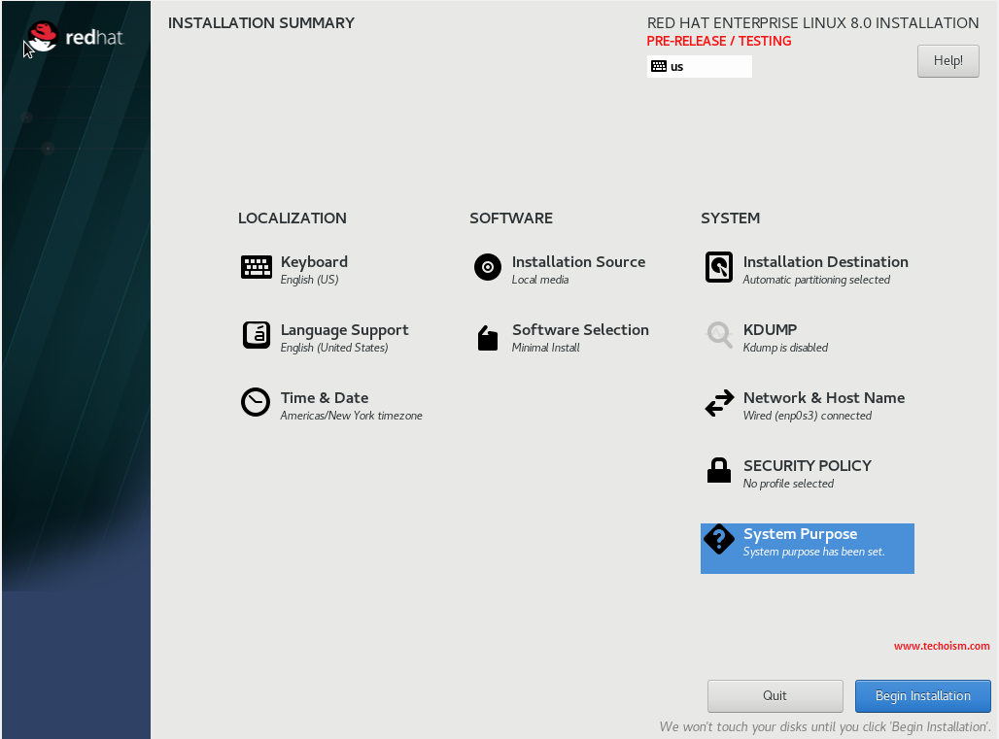Open KDUMP configuration label

tap(770, 330)
